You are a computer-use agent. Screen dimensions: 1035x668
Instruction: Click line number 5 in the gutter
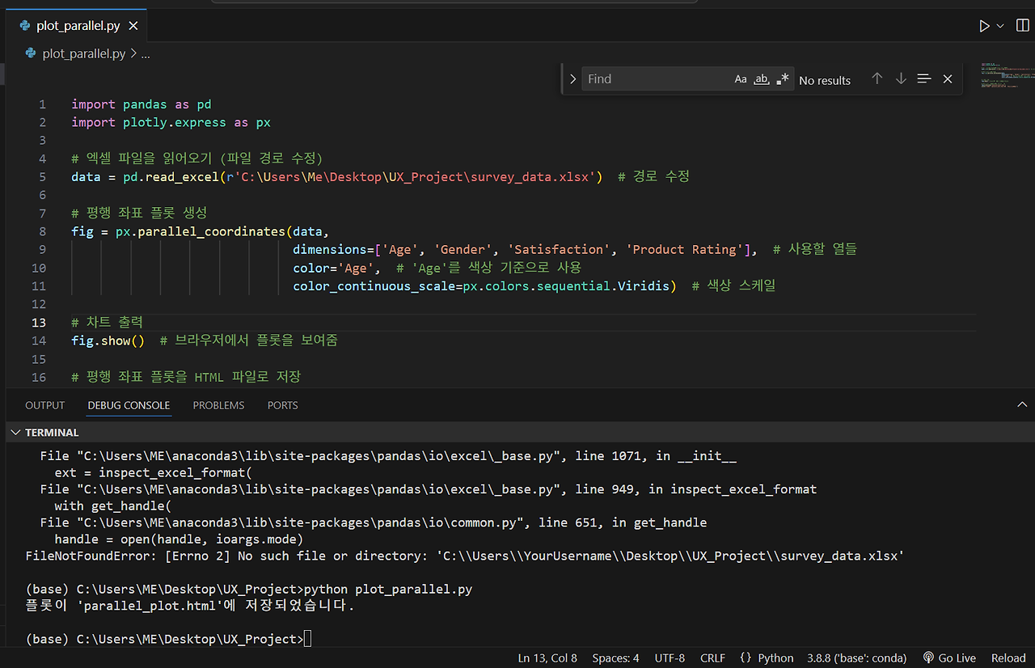coord(43,176)
